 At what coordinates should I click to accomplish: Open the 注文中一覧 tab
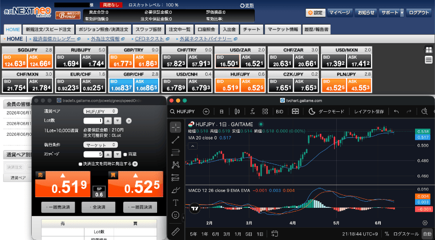[x=180, y=29]
